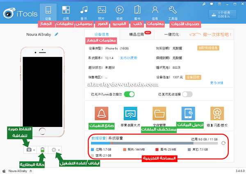
Task: Click the health check promo text link
Action: (x=217, y=34)
